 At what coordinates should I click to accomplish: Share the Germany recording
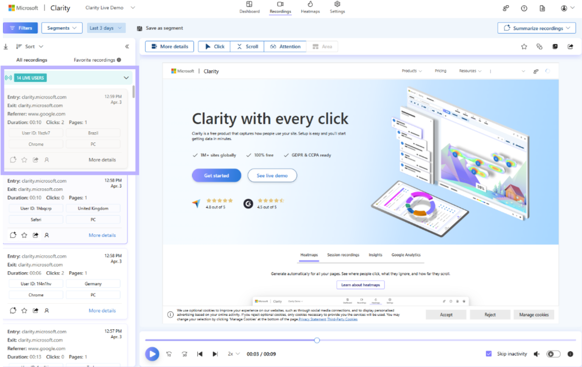[x=35, y=310]
